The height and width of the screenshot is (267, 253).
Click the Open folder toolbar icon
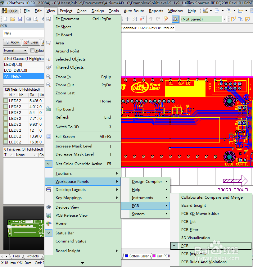(13, 19)
